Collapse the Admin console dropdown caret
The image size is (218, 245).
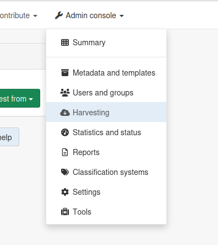122,16
